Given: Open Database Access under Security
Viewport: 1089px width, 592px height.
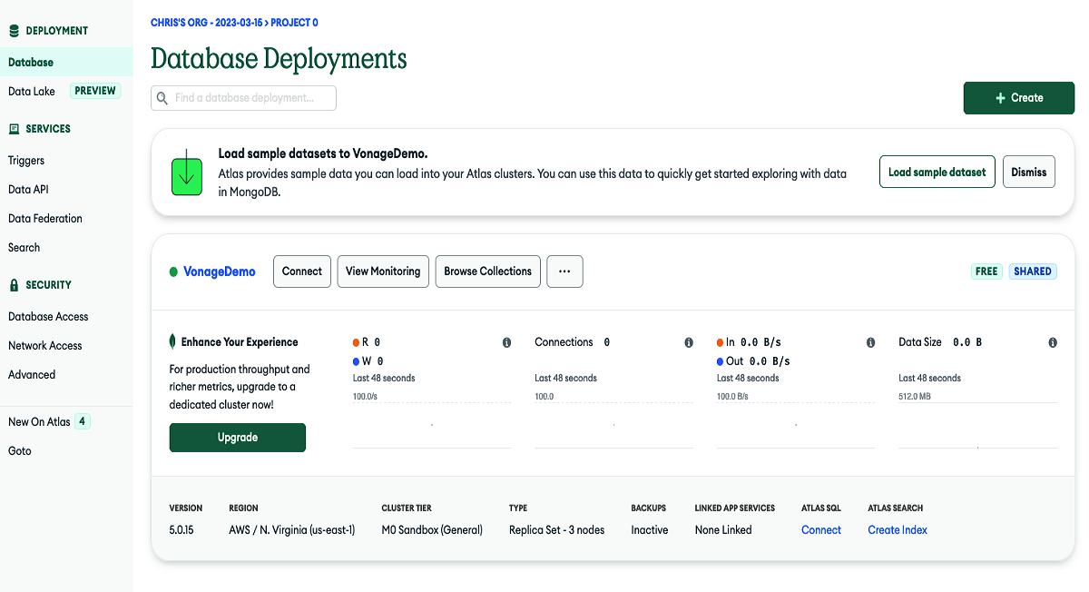Looking at the screenshot, I should click(48, 317).
